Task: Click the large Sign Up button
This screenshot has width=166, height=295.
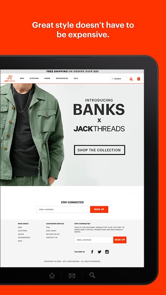Action: [99, 209]
